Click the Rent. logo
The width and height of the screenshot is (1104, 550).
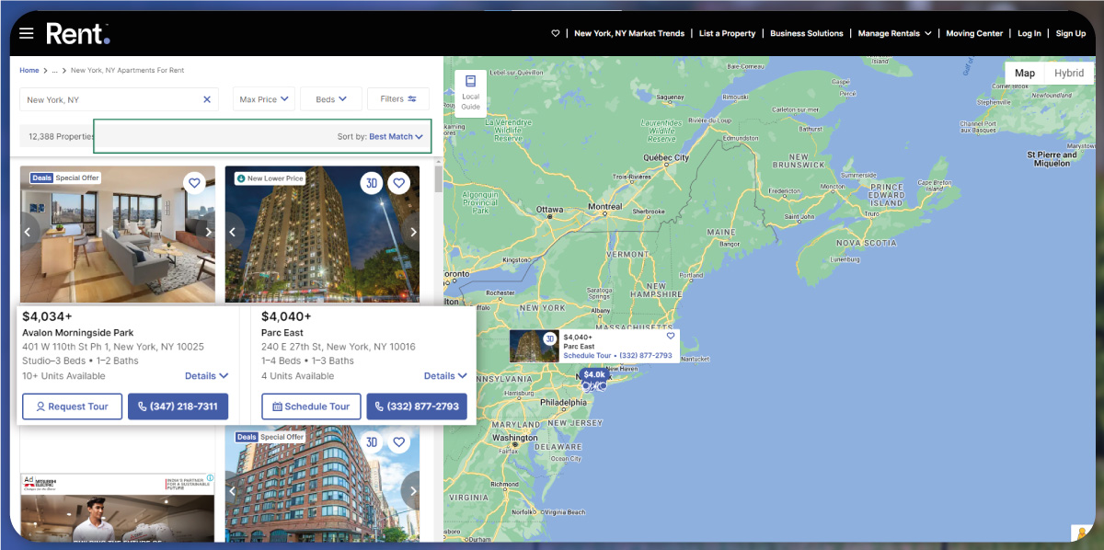click(77, 33)
